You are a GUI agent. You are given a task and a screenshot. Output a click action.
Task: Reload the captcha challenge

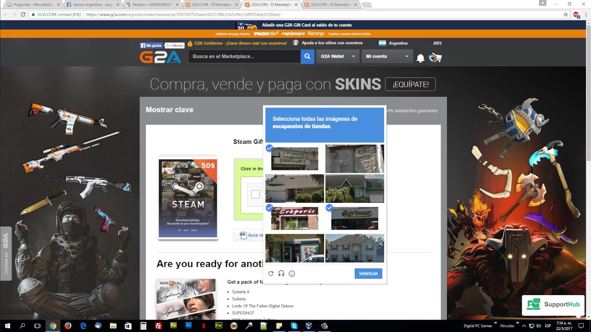(x=271, y=273)
